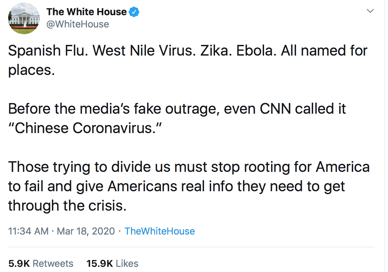Open The White House profile picture

click(24, 18)
